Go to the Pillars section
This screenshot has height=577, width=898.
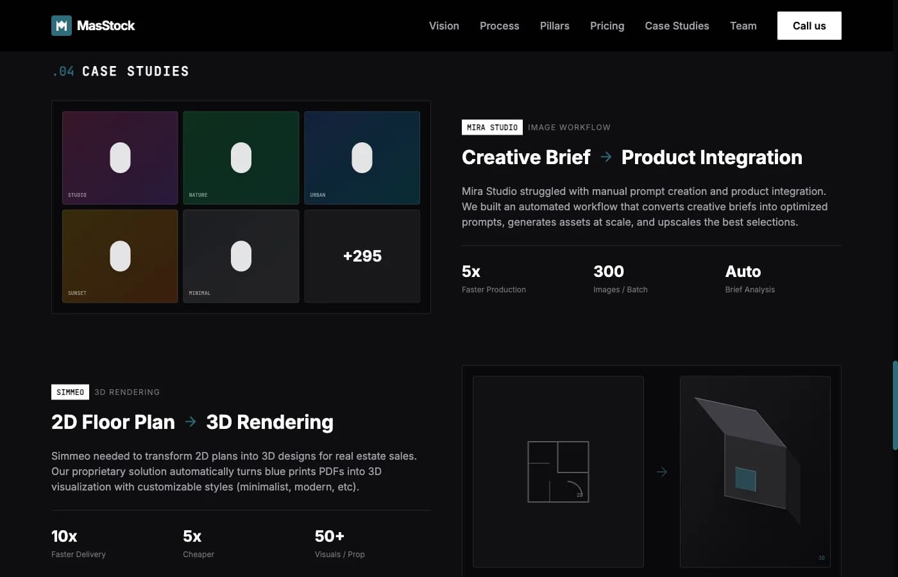pyautogui.click(x=554, y=26)
